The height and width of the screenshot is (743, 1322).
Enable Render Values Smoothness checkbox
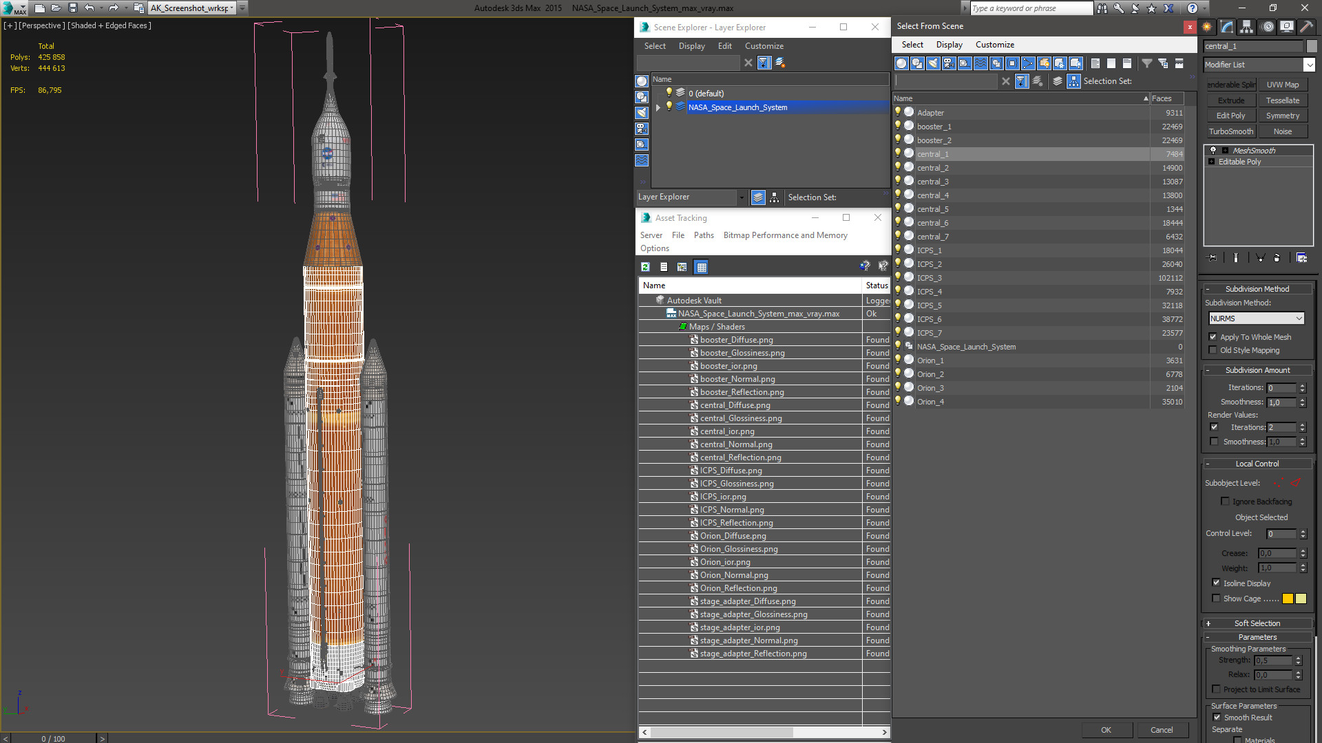point(1215,442)
